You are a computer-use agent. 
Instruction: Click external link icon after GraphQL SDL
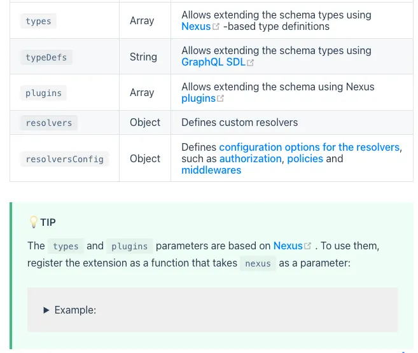[x=250, y=62]
